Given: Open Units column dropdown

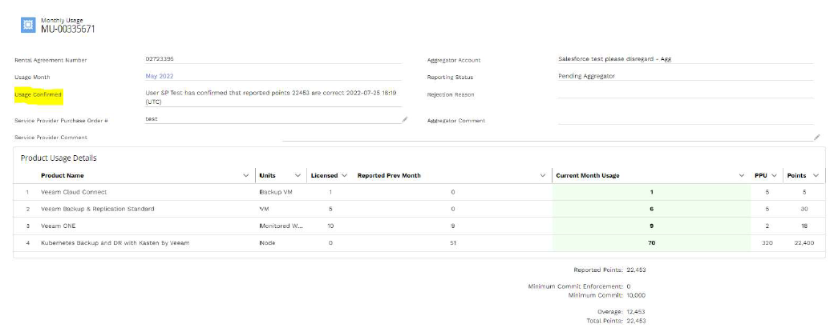Looking at the screenshot, I should pyautogui.click(x=298, y=175).
